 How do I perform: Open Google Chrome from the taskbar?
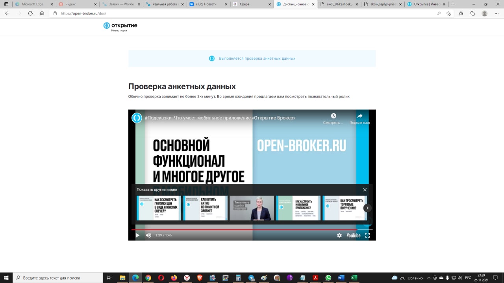coord(148,277)
